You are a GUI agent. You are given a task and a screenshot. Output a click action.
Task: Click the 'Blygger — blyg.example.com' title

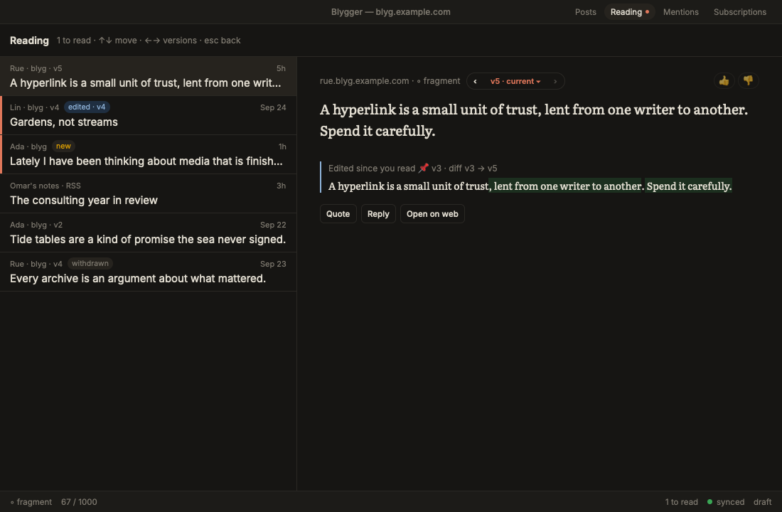tap(390, 12)
